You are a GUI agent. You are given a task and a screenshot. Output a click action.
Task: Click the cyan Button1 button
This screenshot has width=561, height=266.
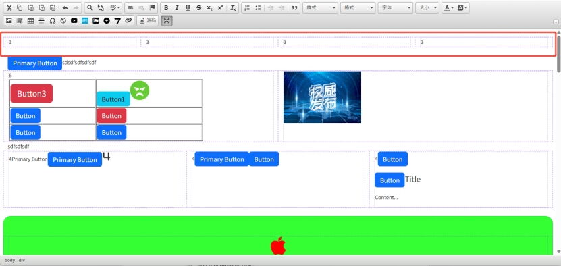point(113,99)
